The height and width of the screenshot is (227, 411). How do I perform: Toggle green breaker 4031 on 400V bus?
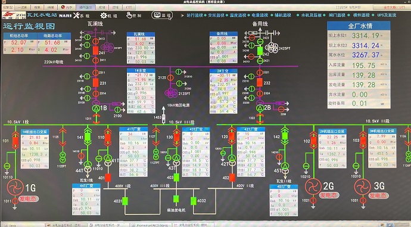(125, 201)
